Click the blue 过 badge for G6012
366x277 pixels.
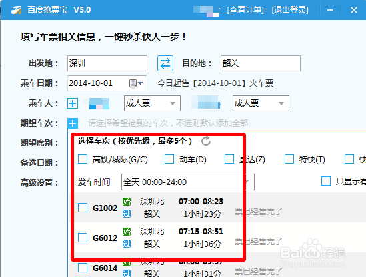[x=127, y=244]
